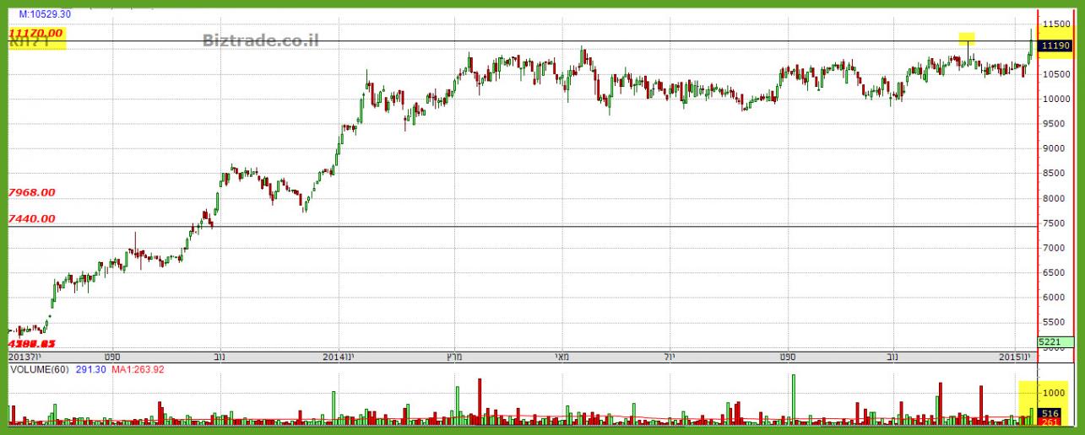Screen dimensions: 1085x435
Task: Click the Biztrade.co.il watermark text
Action: point(260,40)
